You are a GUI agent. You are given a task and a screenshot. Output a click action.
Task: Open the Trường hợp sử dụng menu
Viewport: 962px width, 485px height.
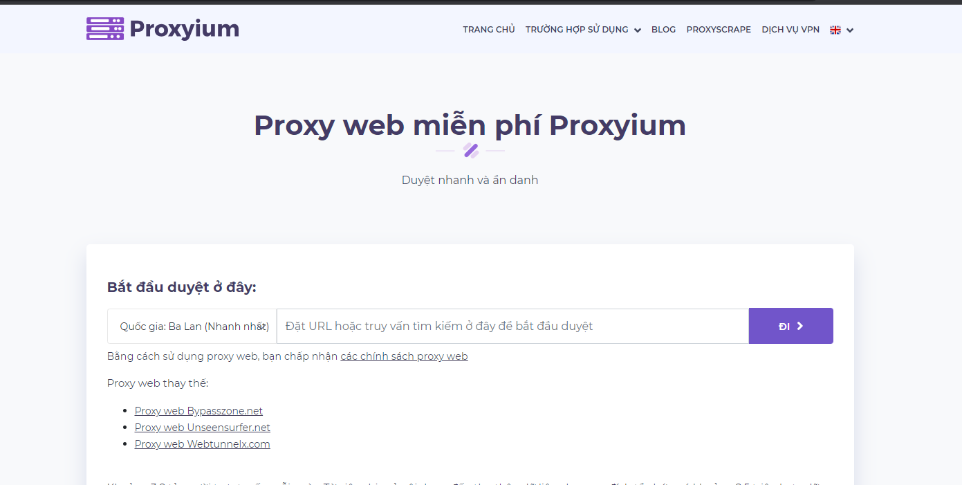click(577, 30)
